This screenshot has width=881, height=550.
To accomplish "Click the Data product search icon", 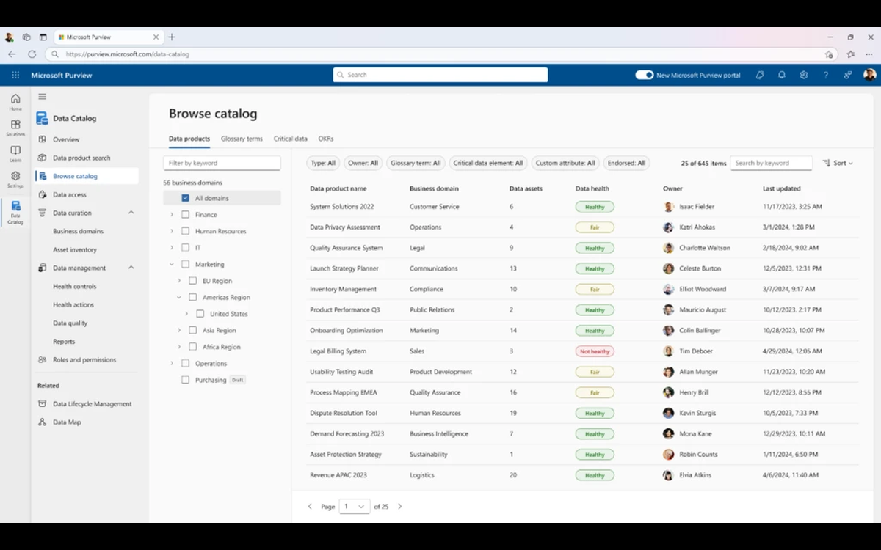I will (x=42, y=158).
